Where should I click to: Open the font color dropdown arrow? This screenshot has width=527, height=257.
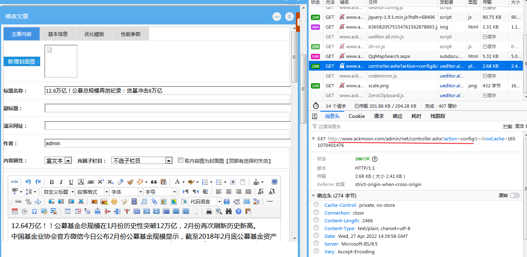(x=183, y=182)
